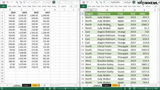Click macro record icon in right status bar
The height and width of the screenshot is (90, 160).
pos(82,88)
